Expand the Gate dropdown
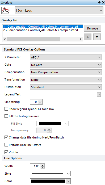This screenshot has height=185, width=105. tap(66, 65)
